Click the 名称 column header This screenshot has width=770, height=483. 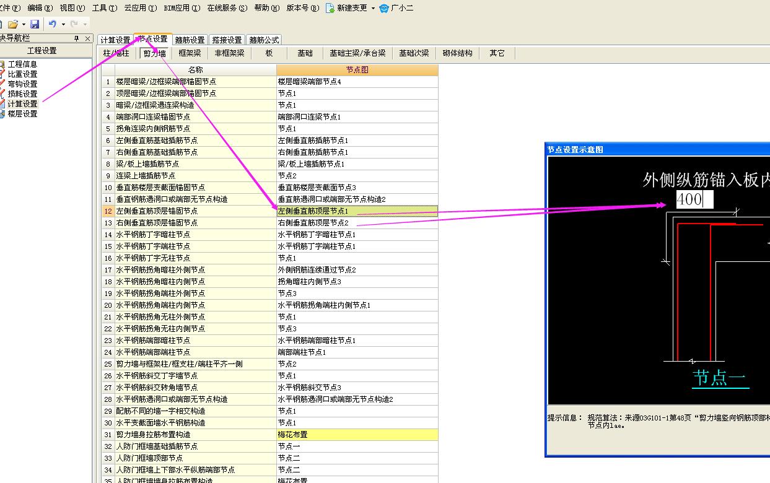pyautogui.click(x=196, y=70)
